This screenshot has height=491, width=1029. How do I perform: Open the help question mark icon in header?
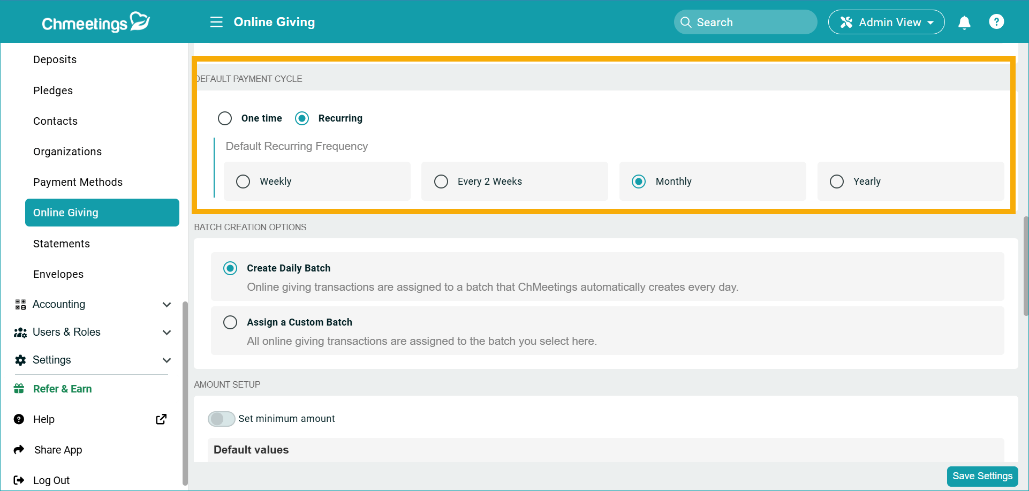997,21
